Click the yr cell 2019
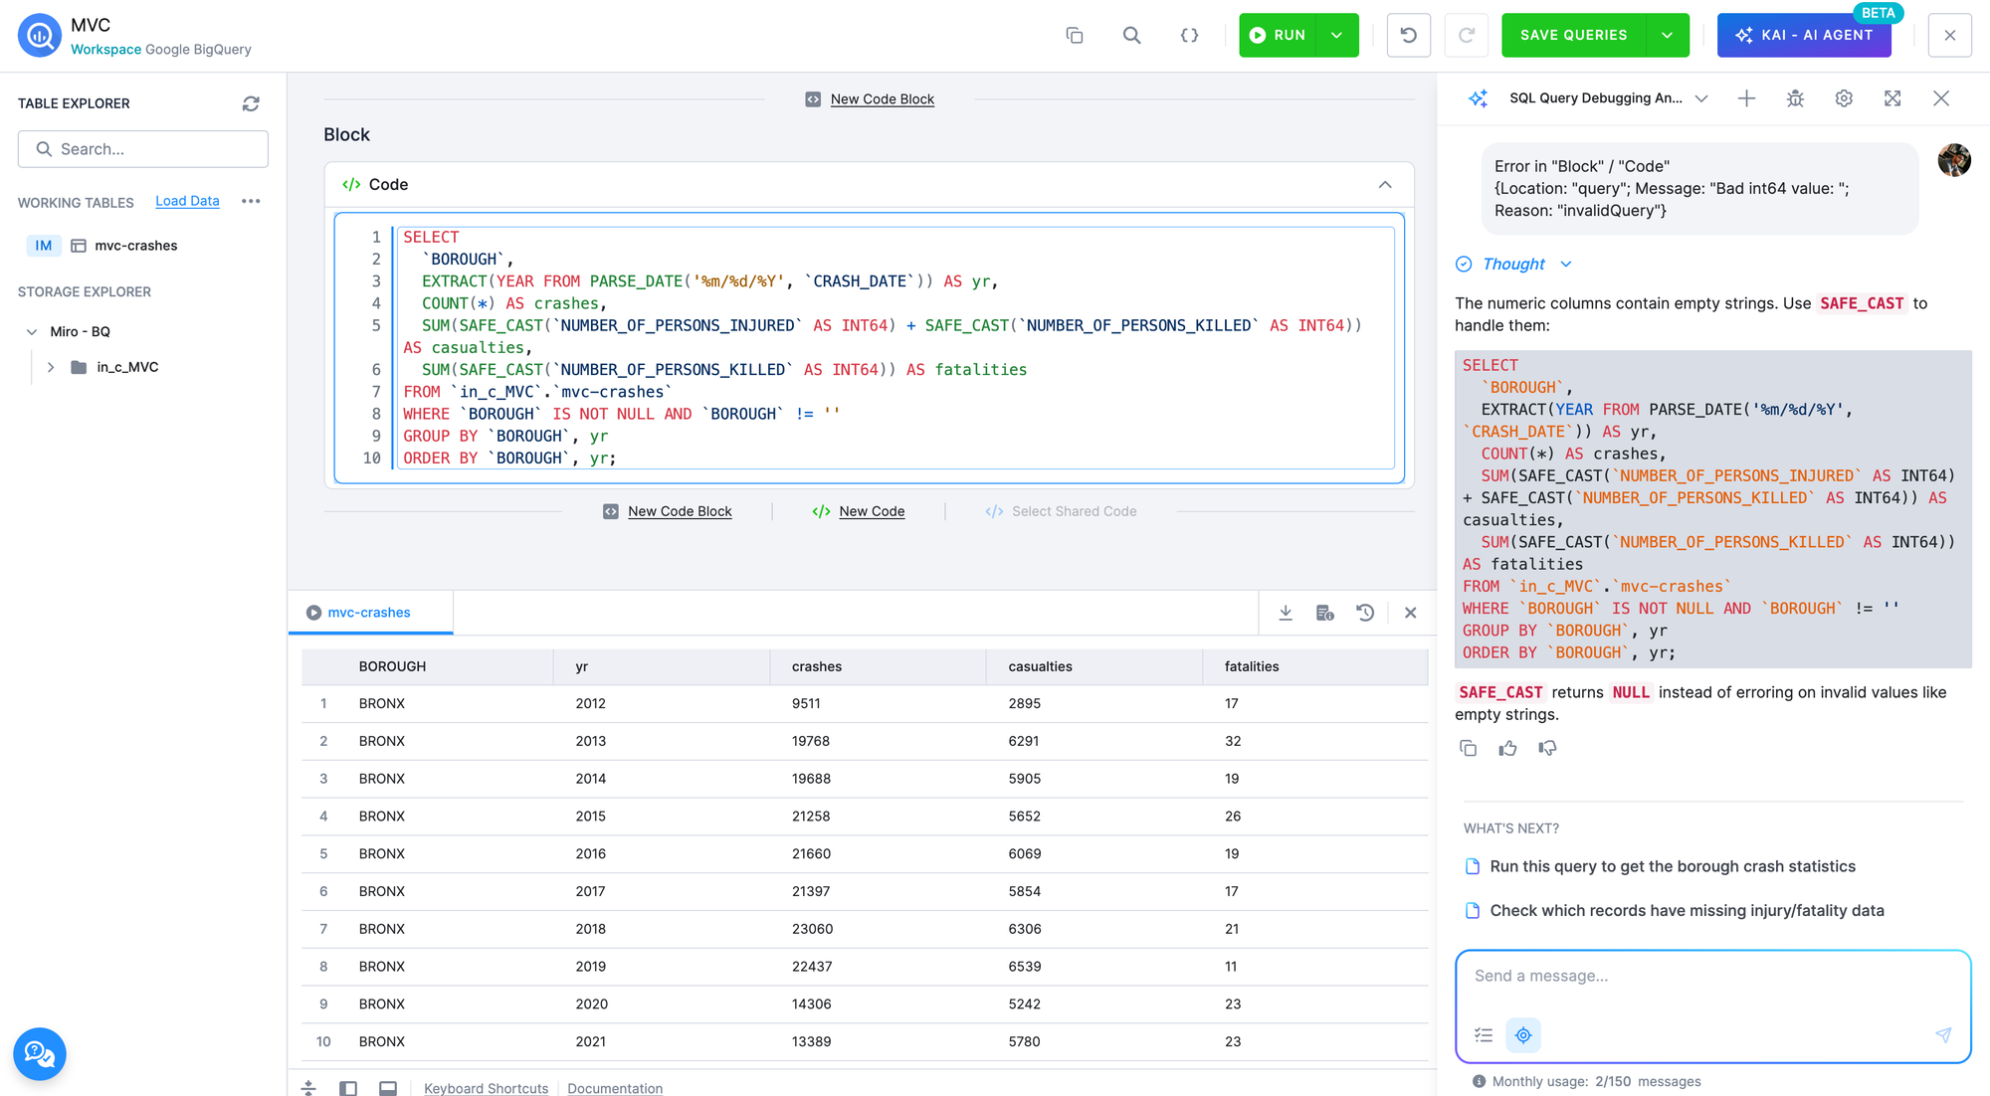The width and height of the screenshot is (1990, 1096). coord(590,967)
